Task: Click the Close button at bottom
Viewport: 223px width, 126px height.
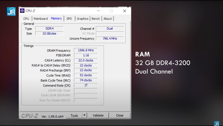Action: click(x=120, y=115)
